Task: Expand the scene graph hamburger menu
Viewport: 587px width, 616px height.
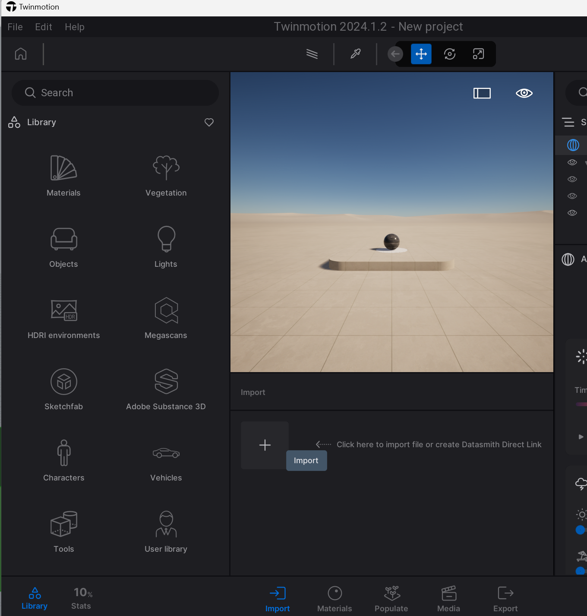Action: coord(568,123)
